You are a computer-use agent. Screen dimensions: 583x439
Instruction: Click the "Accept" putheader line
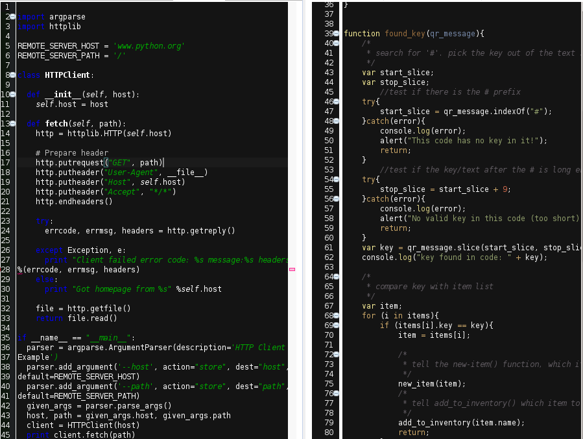[x=106, y=192]
